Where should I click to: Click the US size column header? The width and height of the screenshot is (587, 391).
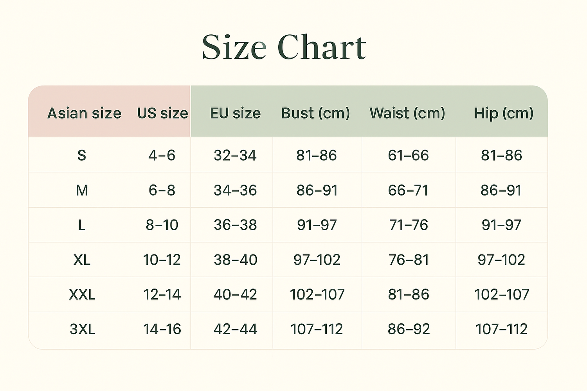162,113
